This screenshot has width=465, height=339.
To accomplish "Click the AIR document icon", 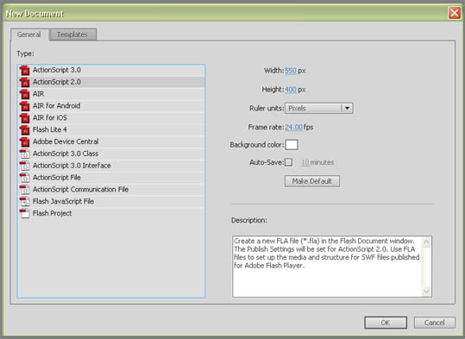I will click(x=25, y=94).
